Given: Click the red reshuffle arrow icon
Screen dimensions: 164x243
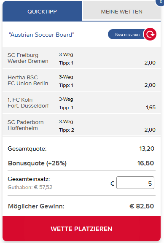Looking at the screenshot, I should tap(150, 34).
